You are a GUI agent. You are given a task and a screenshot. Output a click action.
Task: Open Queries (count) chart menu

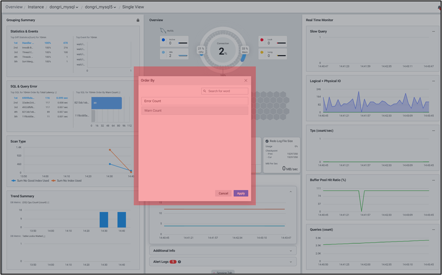433,229
